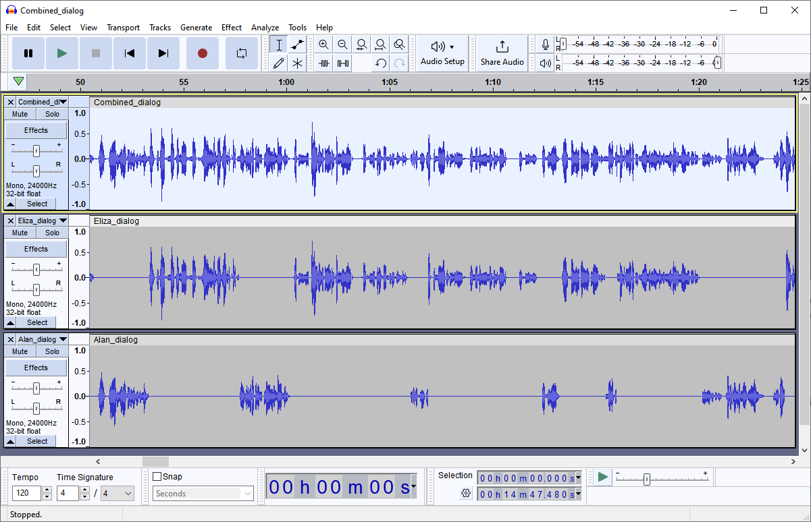Click the Record button

tap(202, 53)
